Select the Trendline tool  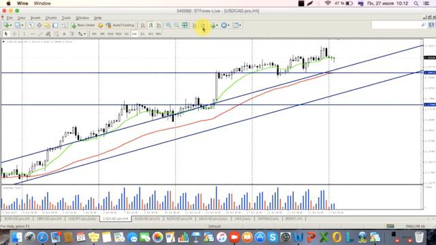40,34
